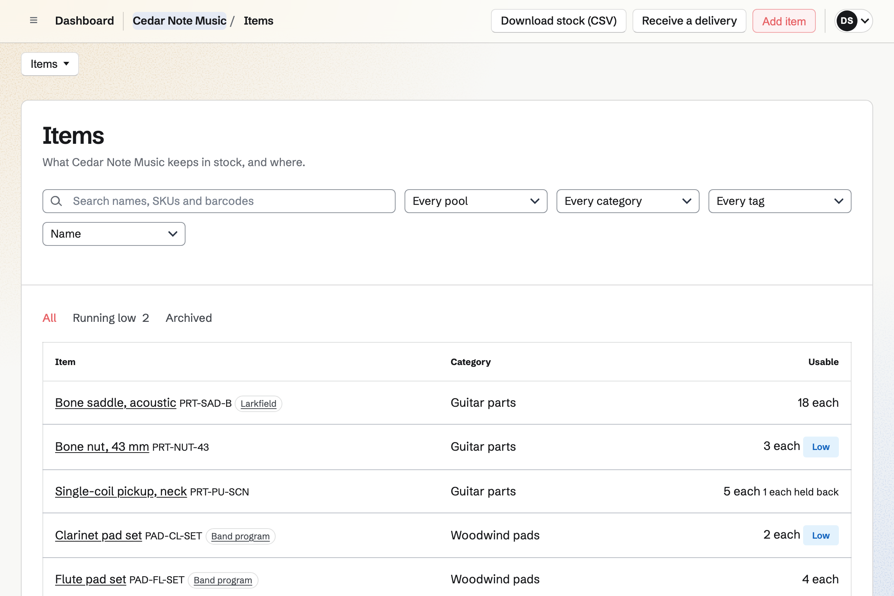The height and width of the screenshot is (596, 894).
Task: Open the DS user avatar menu
Action: [853, 21]
